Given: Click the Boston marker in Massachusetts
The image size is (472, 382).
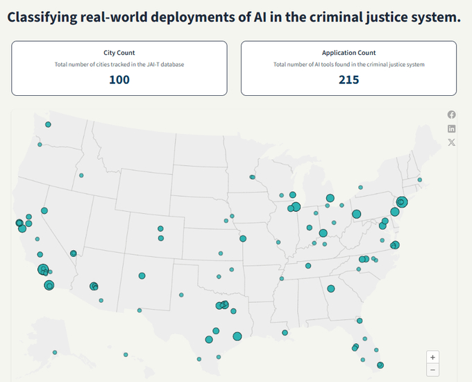Looking at the screenshot, I should [419, 179].
